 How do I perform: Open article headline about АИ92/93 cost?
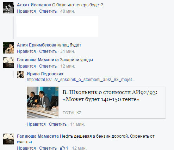tap(110, 96)
